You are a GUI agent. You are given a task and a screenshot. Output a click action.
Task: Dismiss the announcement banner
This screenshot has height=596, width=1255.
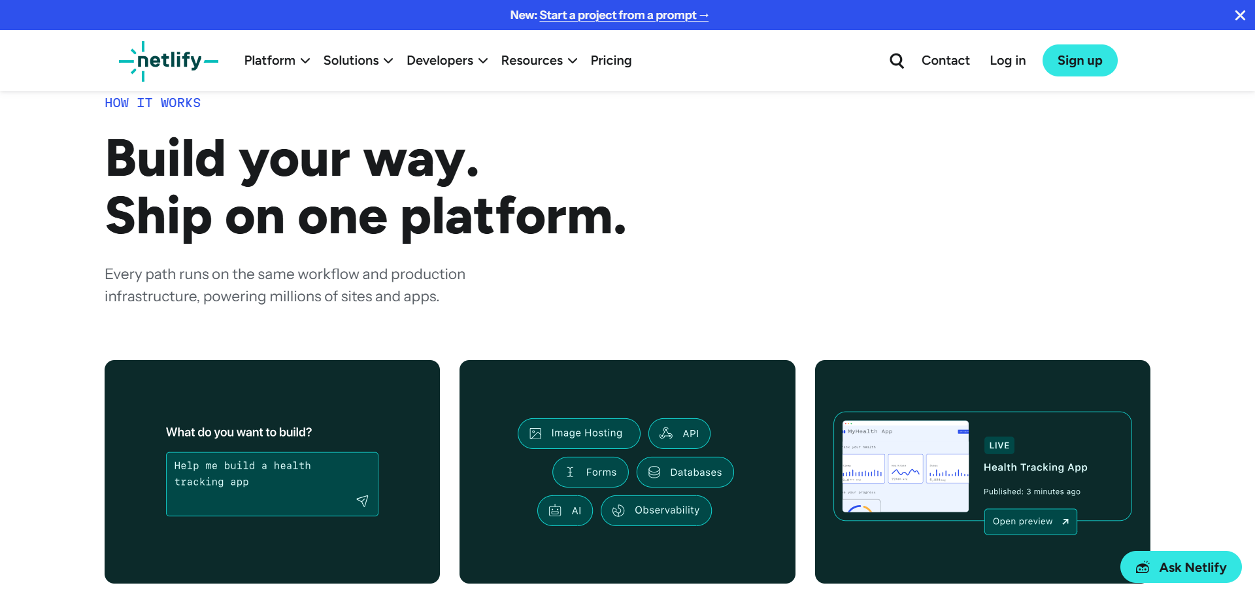tap(1239, 15)
